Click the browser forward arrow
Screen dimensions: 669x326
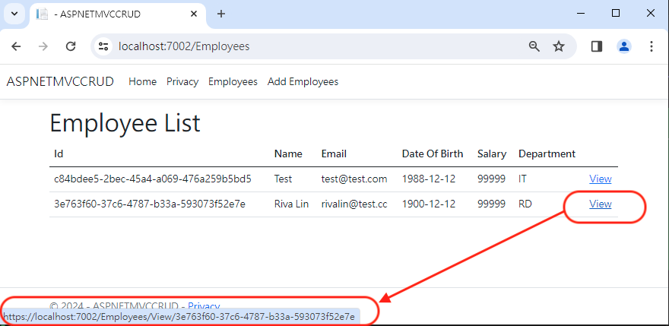(x=43, y=46)
